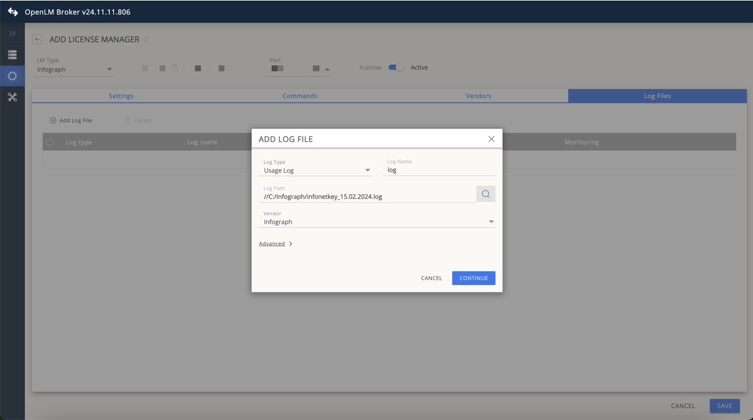Click the info icon next to title
This screenshot has width=753, height=420.
click(x=146, y=39)
